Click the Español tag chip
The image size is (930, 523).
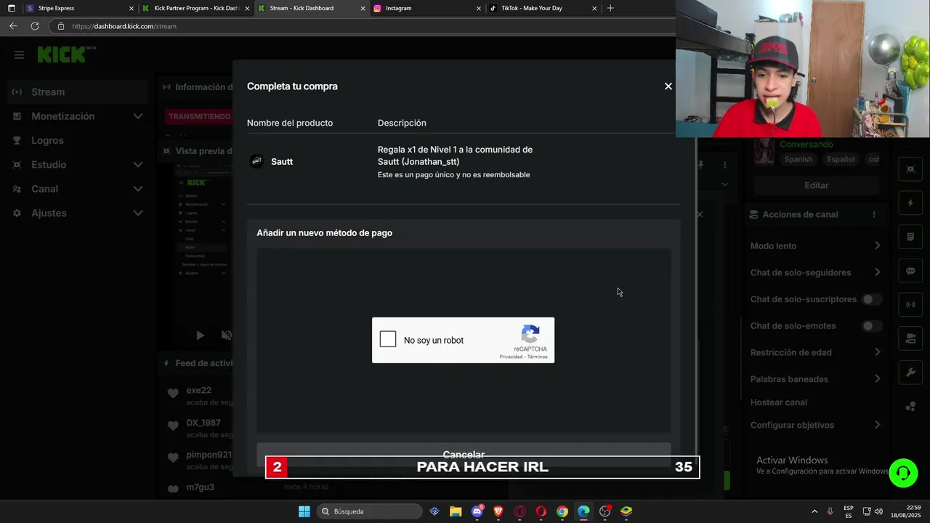(x=841, y=159)
